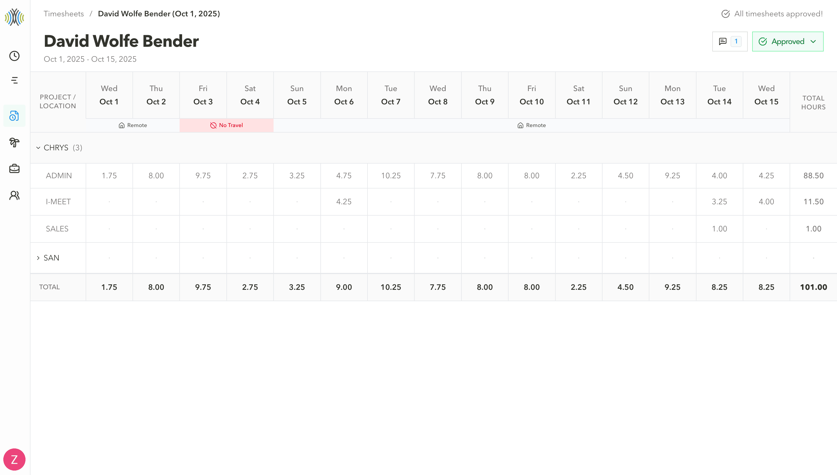Open the pink Z profile avatar

click(x=14, y=459)
